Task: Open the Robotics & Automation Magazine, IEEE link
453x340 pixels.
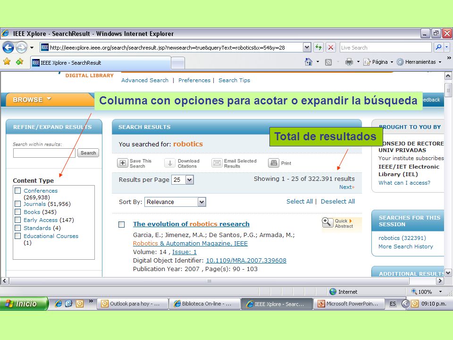Action: pyautogui.click(x=190, y=244)
